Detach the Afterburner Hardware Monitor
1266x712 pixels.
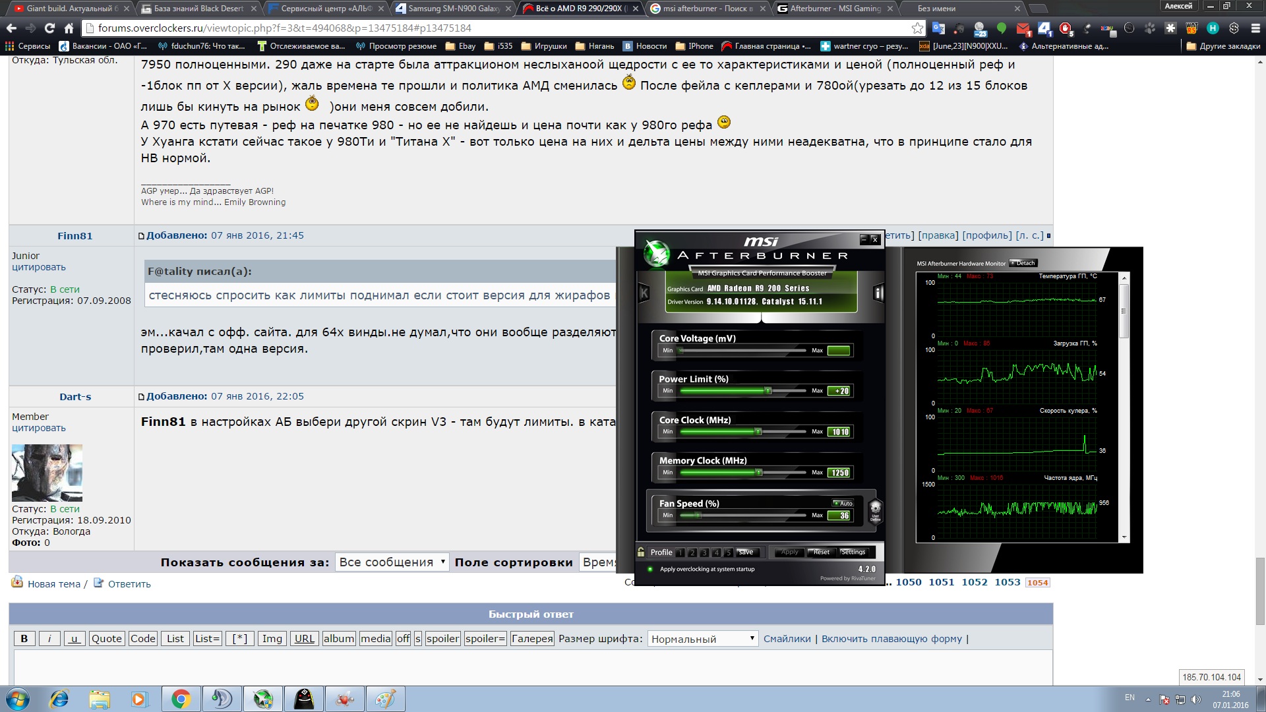tap(1023, 263)
